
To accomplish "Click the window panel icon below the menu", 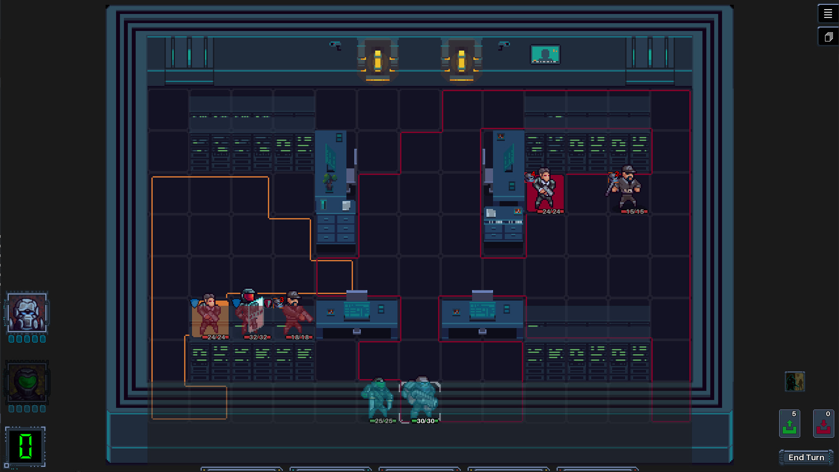I will point(828,36).
